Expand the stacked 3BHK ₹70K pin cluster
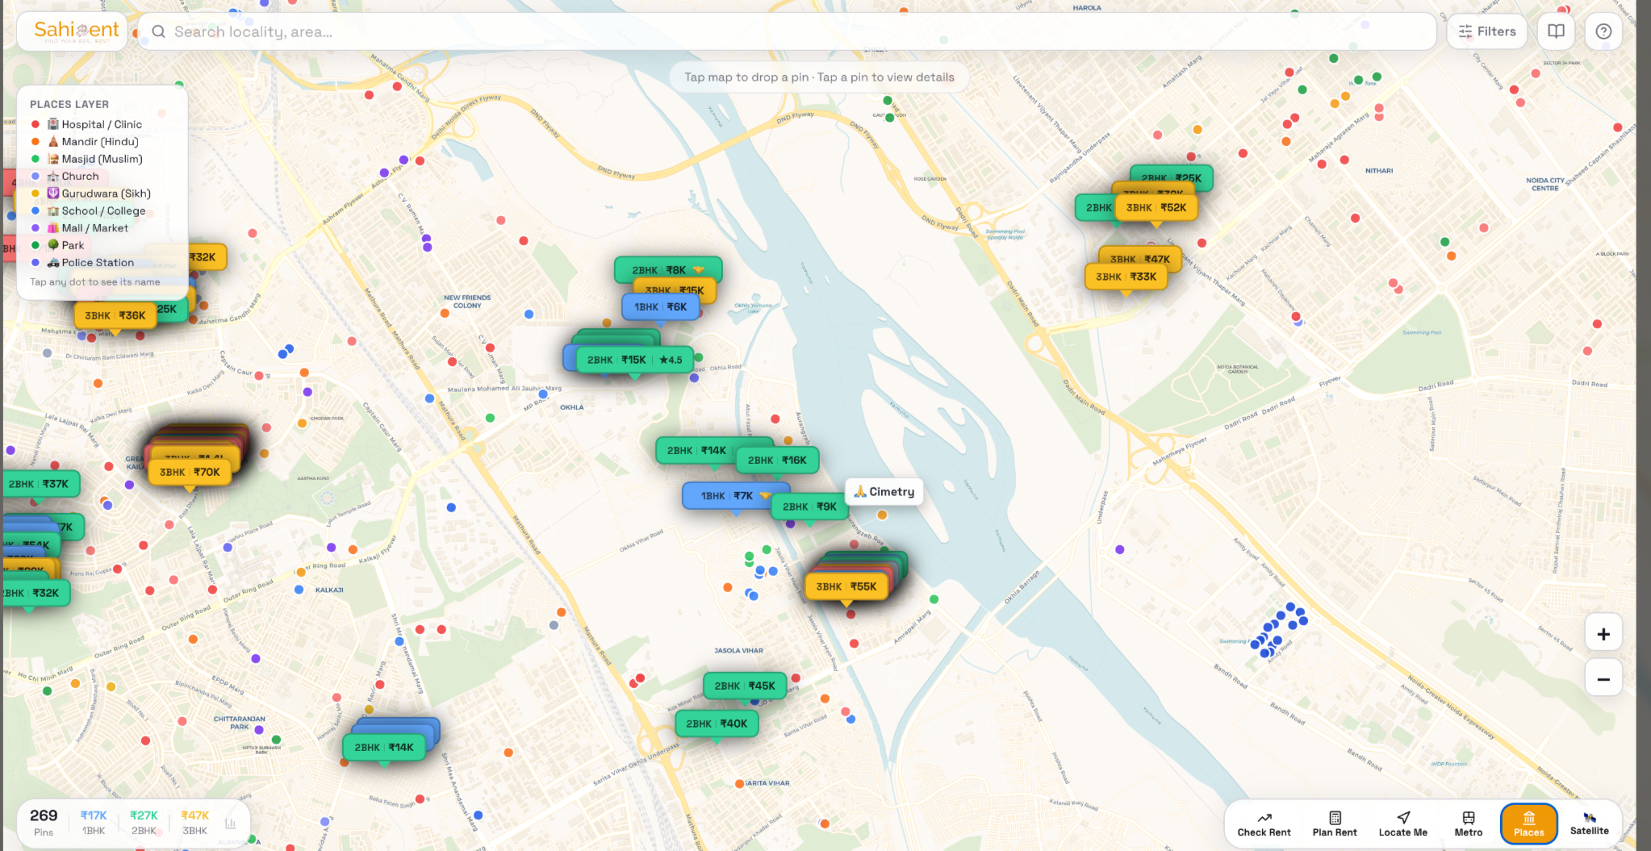Image resolution: width=1651 pixels, height=851 pixels. (190, 472)
